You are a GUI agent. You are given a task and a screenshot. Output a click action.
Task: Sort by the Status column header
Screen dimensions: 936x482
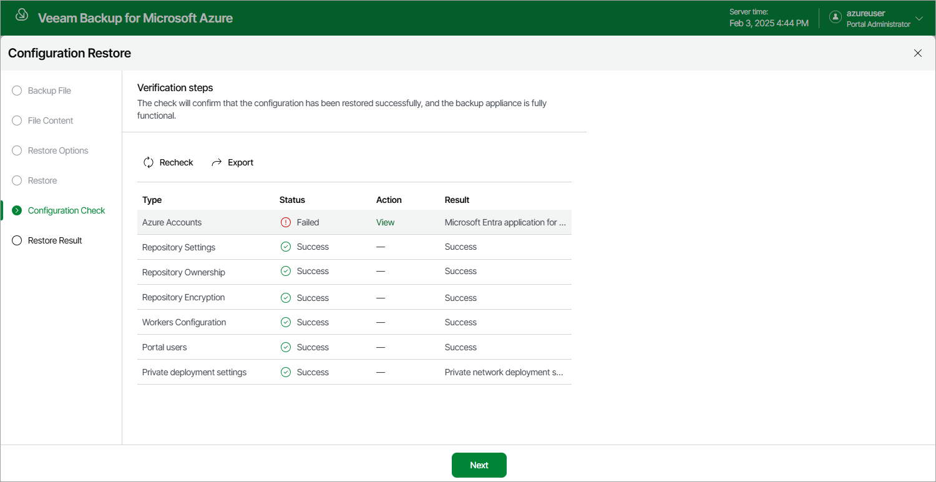(x=292, y=200)
